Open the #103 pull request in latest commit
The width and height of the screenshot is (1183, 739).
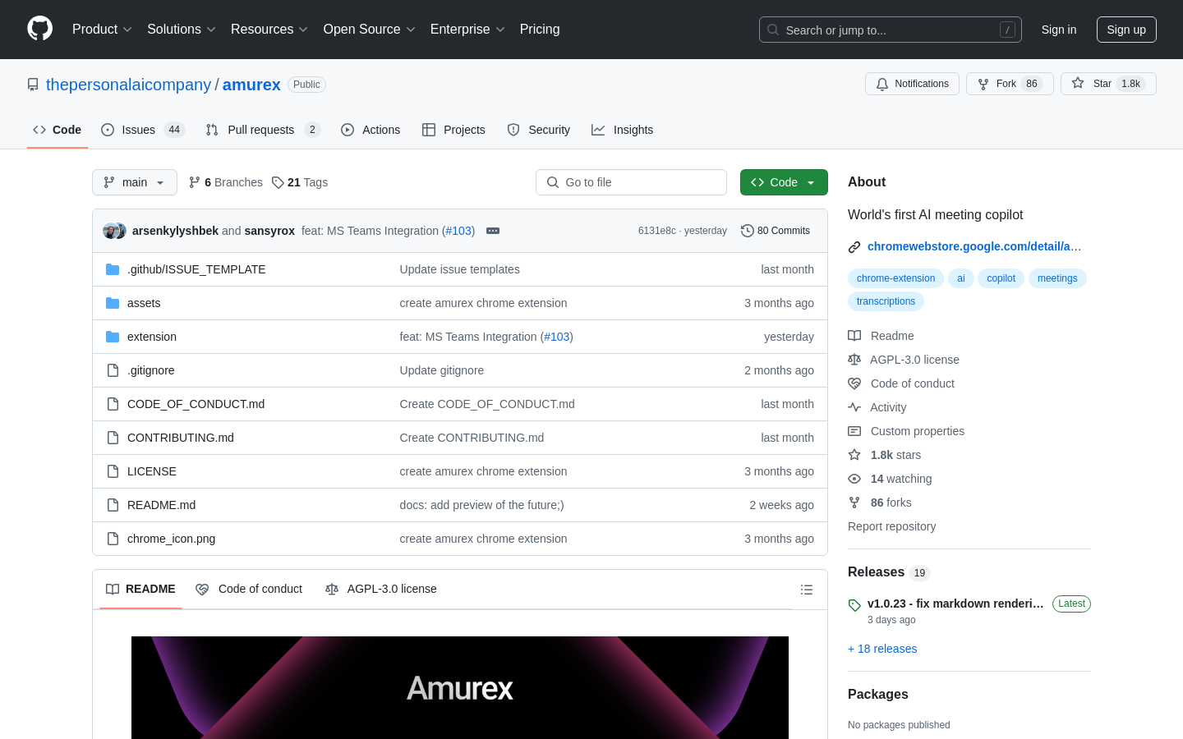click(x=459, y=231)
